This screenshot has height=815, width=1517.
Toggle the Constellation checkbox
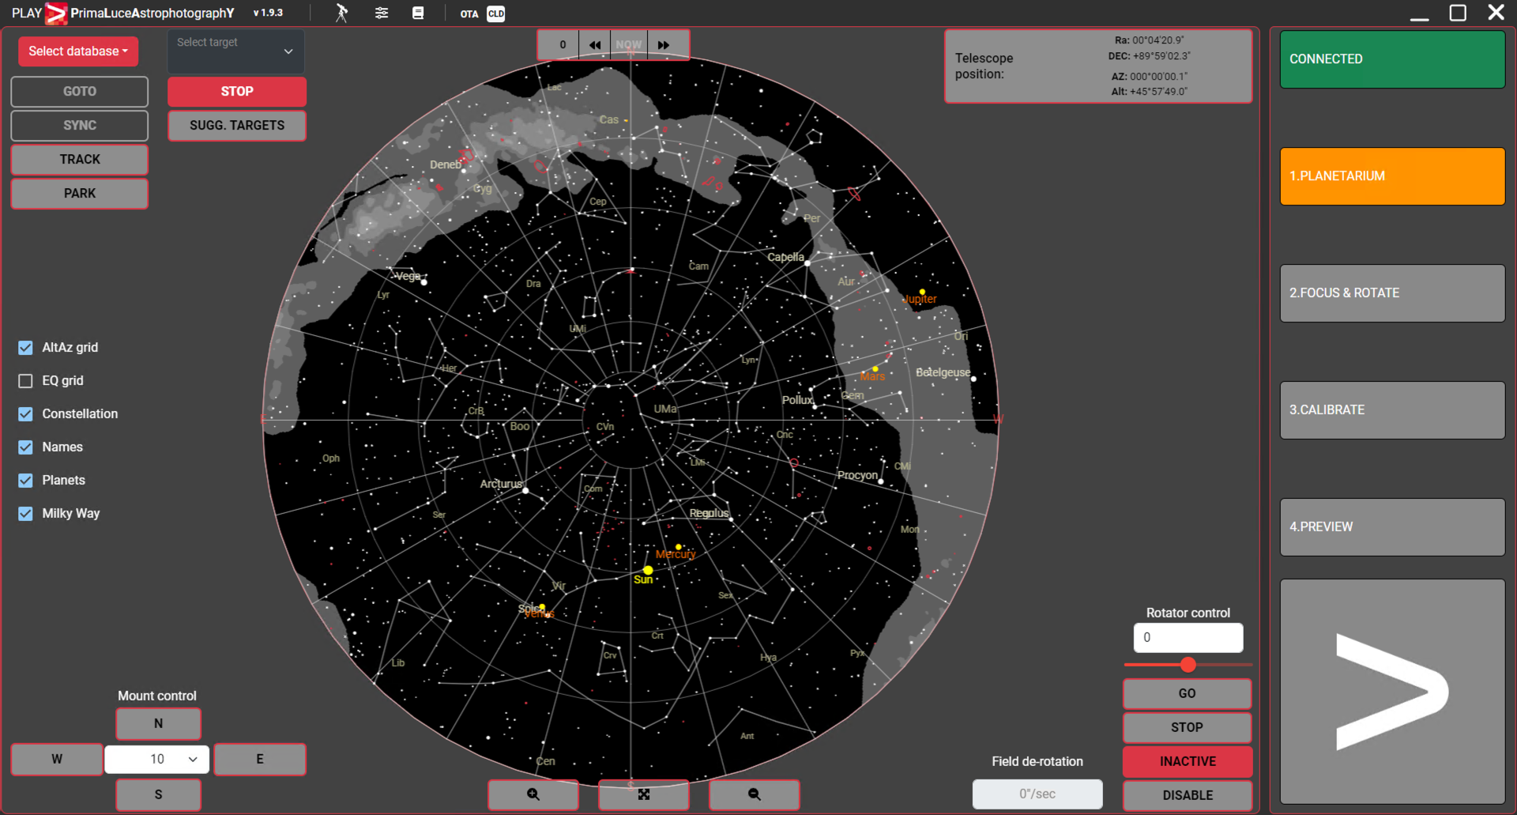pos(25,414)
